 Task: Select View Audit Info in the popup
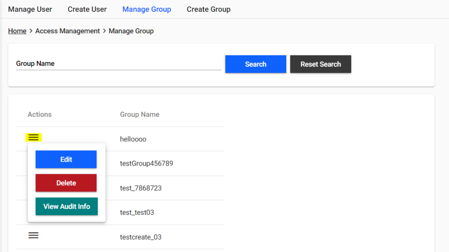(x=67, y=206)
